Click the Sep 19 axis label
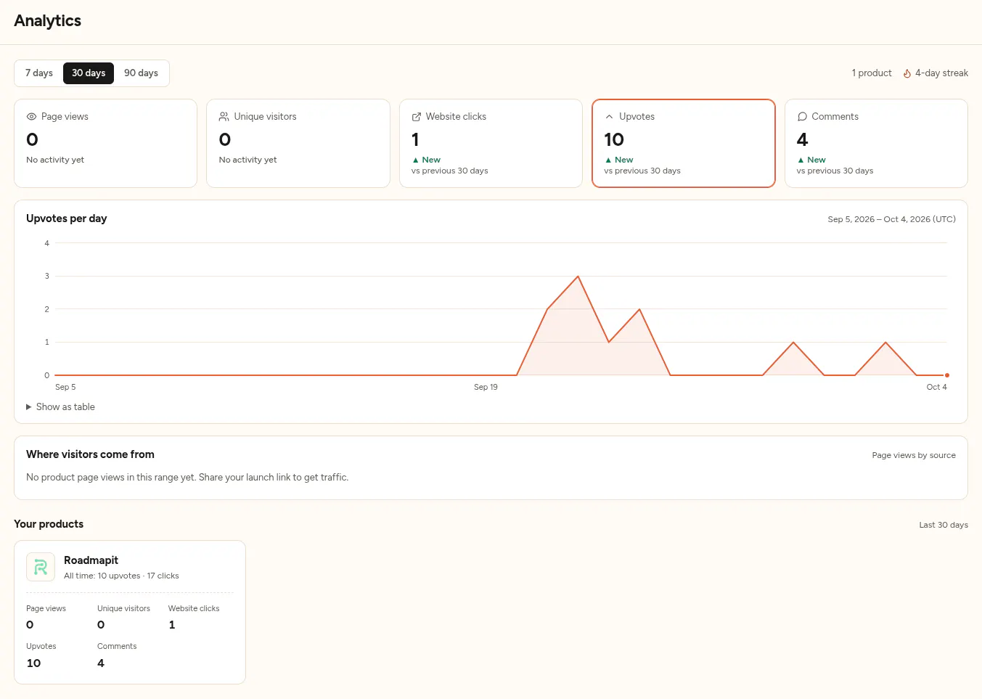Image resolution: width=982 pixels, height=699 pixels. (x=486, y=387)
